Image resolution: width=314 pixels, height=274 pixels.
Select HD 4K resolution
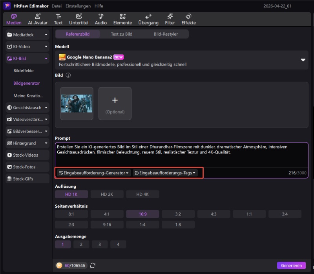142,194
